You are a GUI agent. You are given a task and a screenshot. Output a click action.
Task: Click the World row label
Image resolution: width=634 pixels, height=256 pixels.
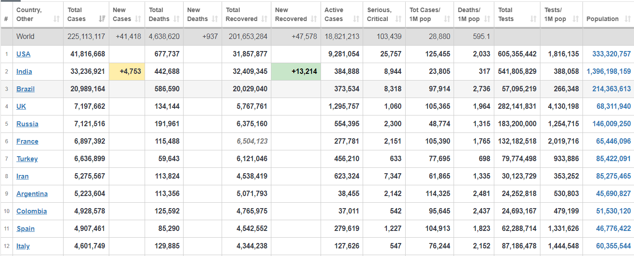25,36
